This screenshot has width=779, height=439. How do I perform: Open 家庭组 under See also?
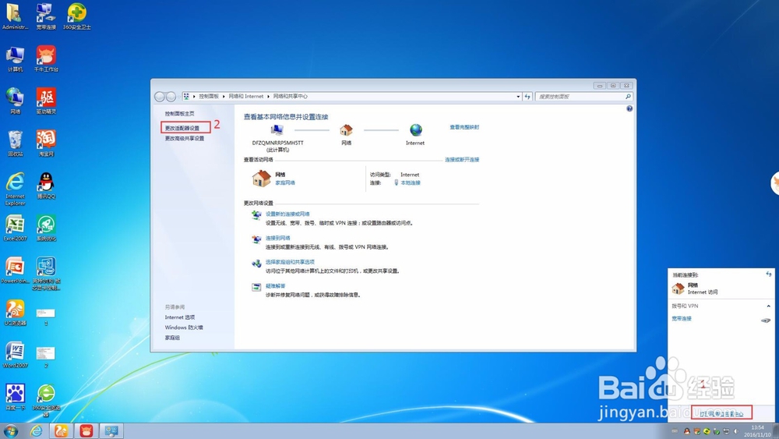pos(172,338)
